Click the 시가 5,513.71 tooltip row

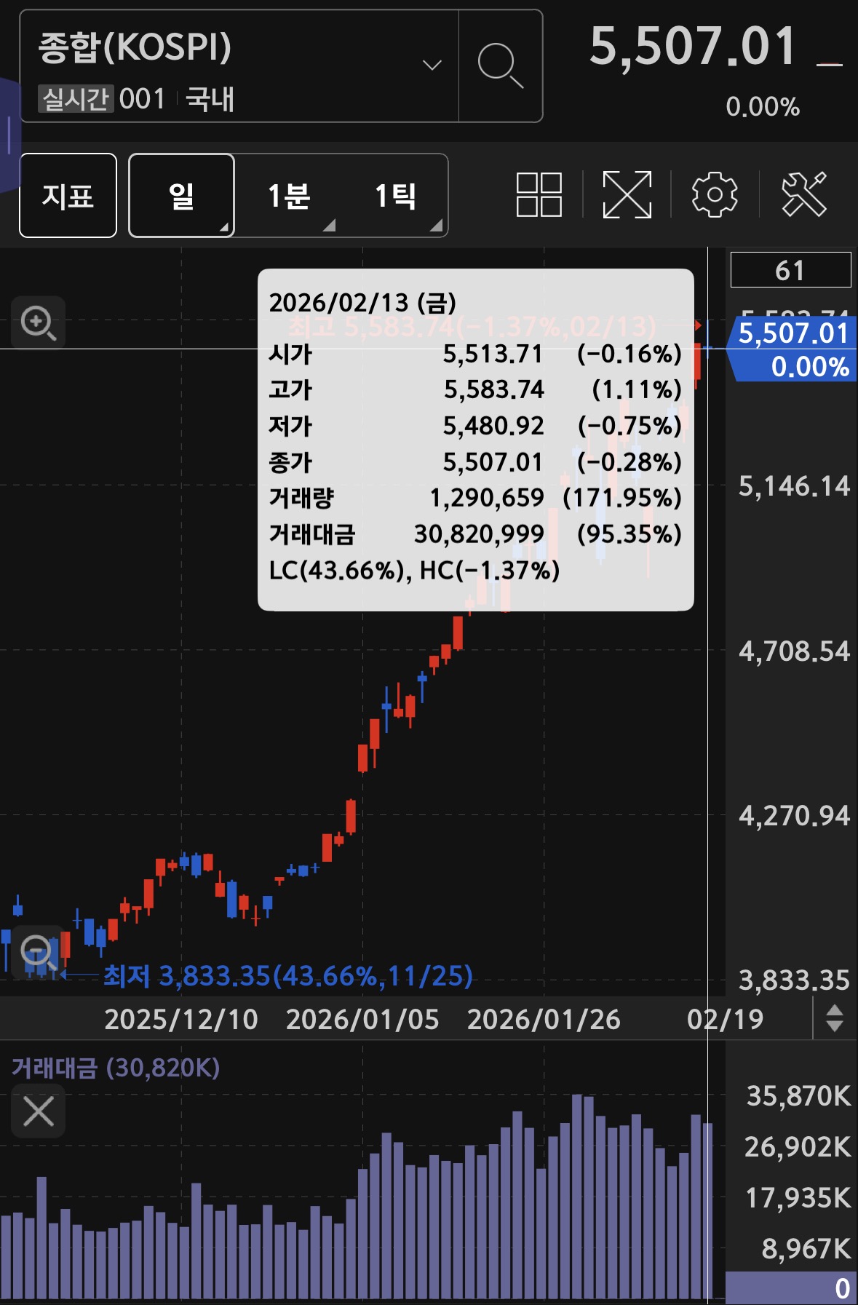pyautogui.click(x=475, y=354)
